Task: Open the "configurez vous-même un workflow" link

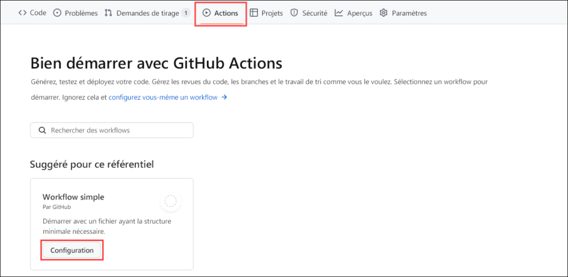Action: coord(163,98)
